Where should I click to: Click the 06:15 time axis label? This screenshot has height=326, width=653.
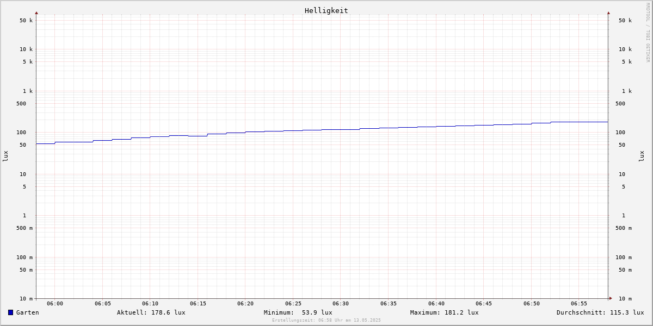pos(198,304)
